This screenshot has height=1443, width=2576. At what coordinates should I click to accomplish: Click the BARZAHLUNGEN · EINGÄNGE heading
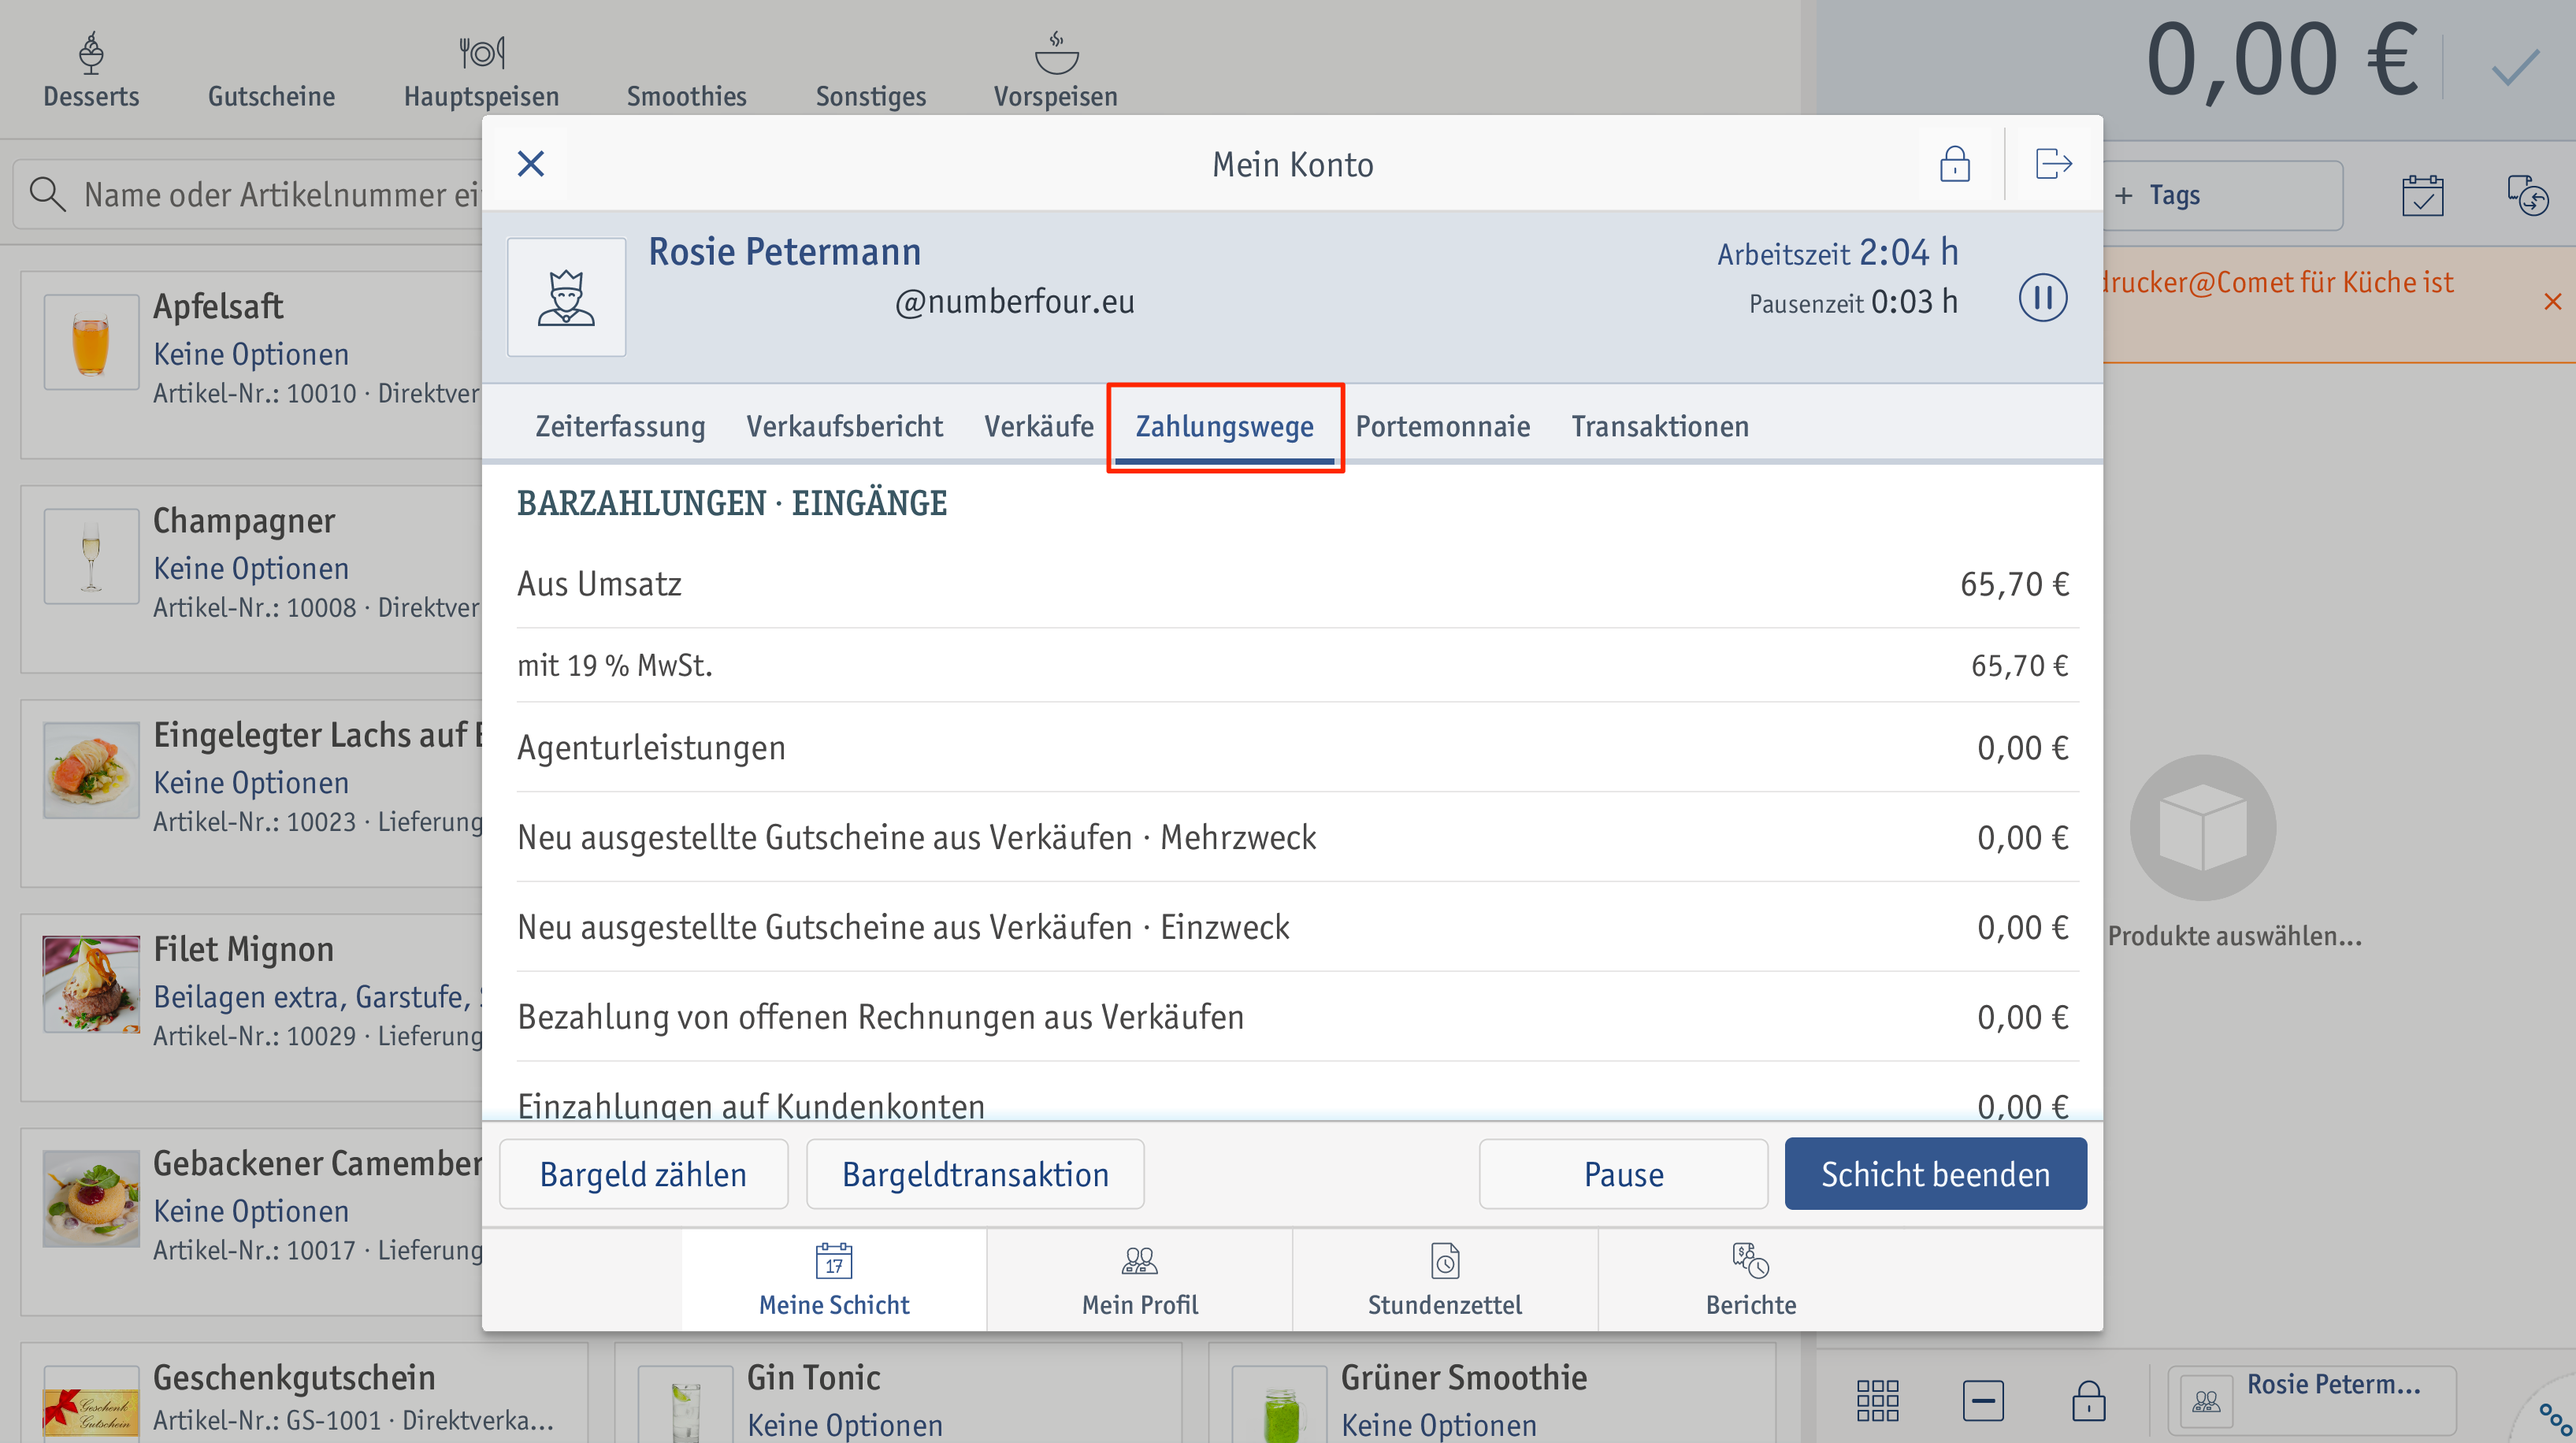tap(731, 503)
